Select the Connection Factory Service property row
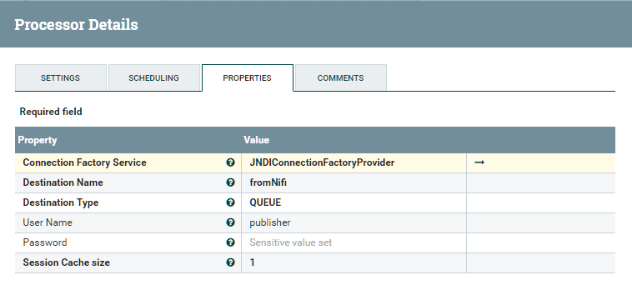 [x=315, y=162]
